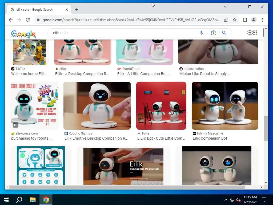273x205 pixels.
Task: Open the TikTok Welcome home Eilik thumbnail
Action: click(x=29, y=52)
